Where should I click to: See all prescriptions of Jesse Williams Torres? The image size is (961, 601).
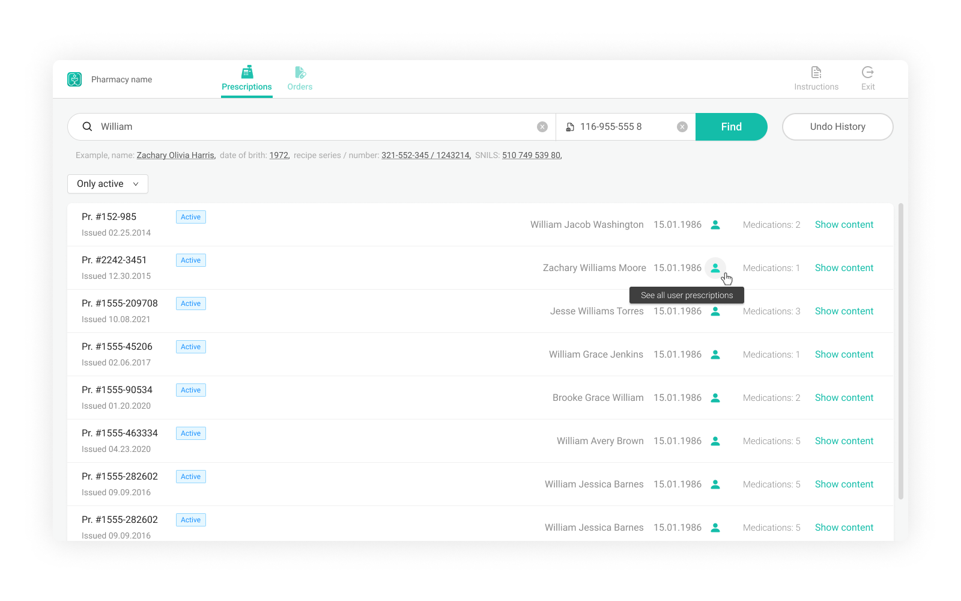[715, 311]
